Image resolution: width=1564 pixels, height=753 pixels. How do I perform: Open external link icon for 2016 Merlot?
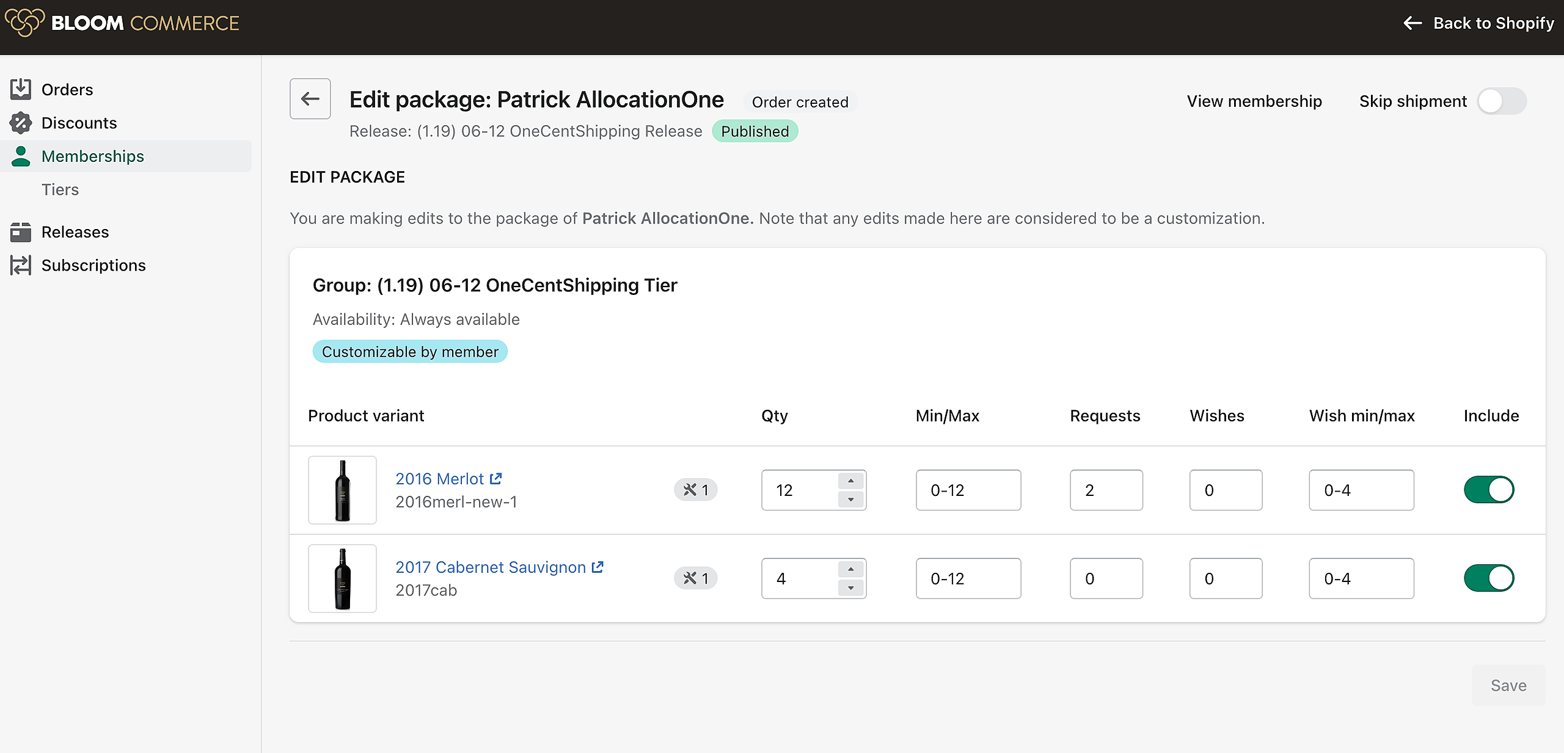pos(496,479)
